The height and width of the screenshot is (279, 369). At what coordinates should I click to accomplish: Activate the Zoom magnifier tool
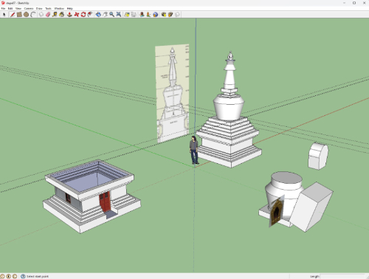112,15
